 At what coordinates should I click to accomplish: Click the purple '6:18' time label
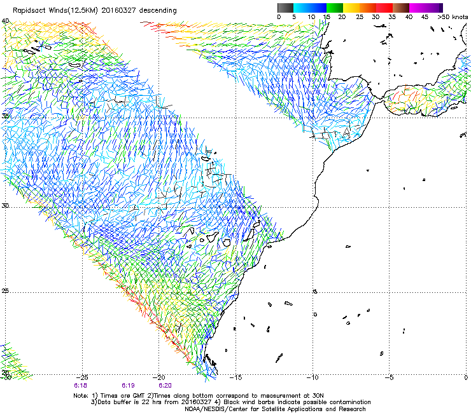coord(80,386)
